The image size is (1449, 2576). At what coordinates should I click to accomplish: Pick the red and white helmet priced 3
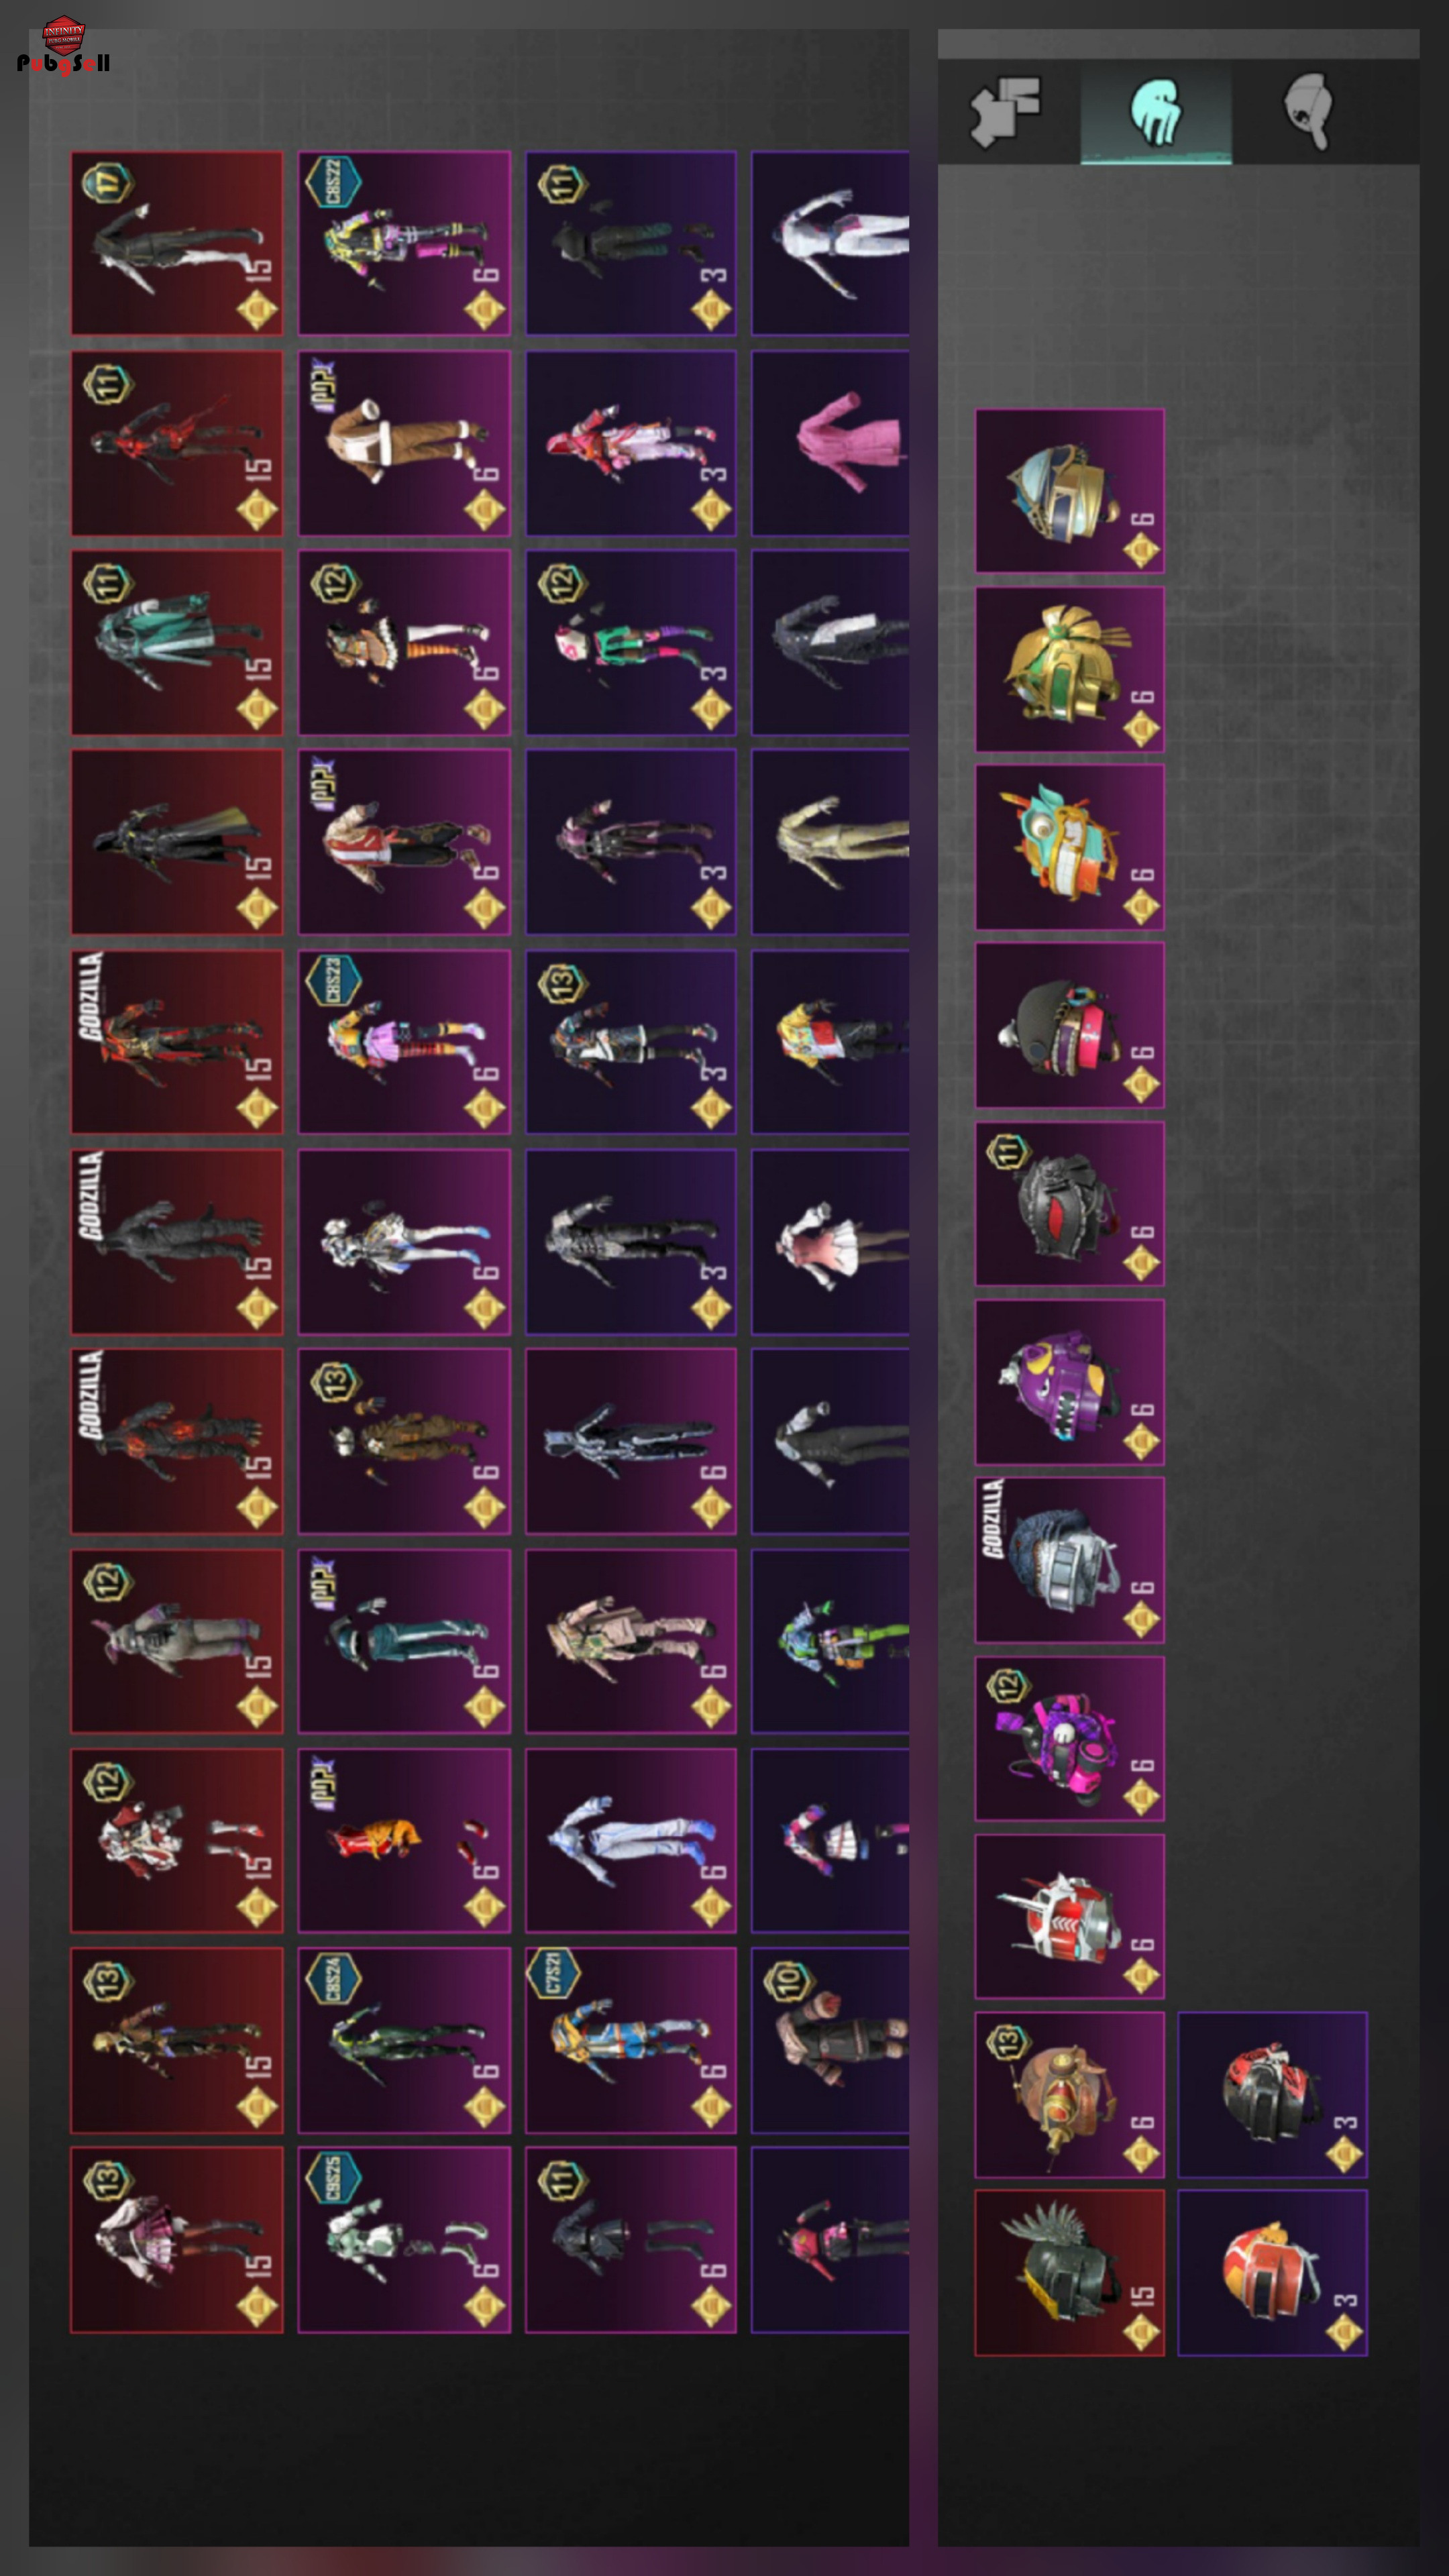[x=1272, y=2273]
